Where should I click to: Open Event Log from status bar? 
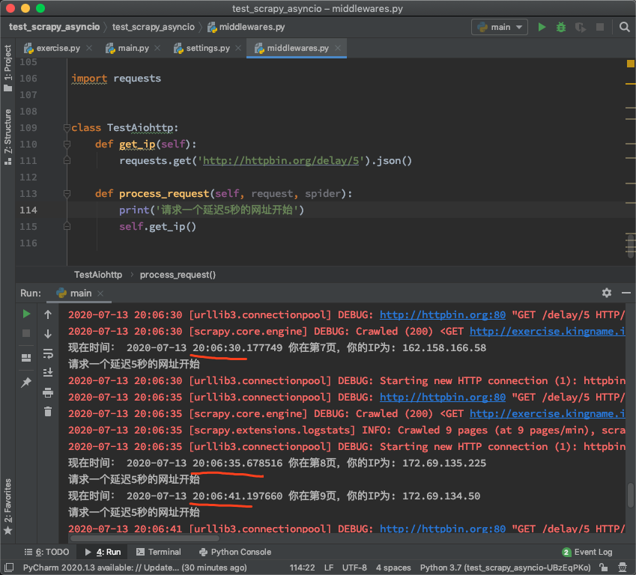(x=587, y=552)
